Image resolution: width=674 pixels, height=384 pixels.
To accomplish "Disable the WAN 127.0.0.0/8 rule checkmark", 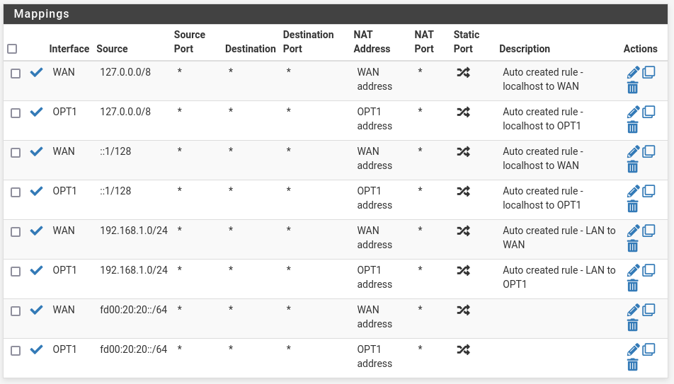I will [37, 72].
